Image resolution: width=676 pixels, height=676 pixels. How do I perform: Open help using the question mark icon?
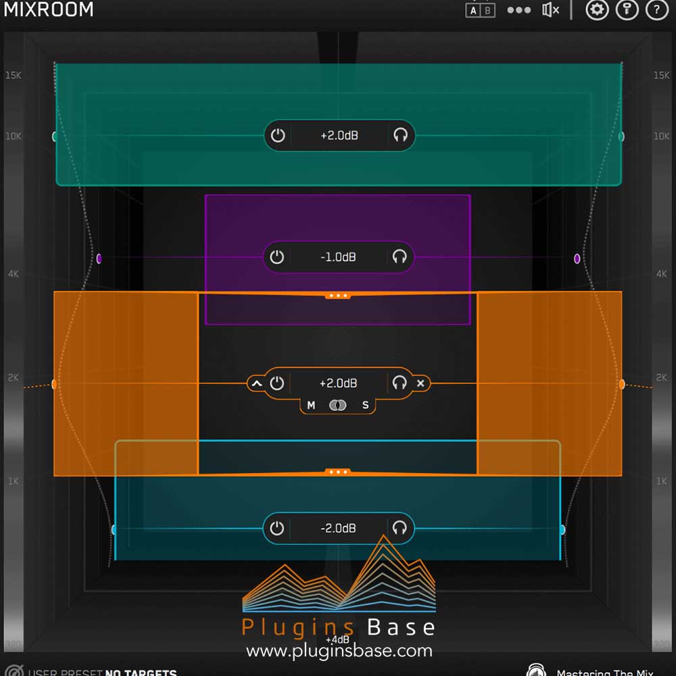[655, 10]
